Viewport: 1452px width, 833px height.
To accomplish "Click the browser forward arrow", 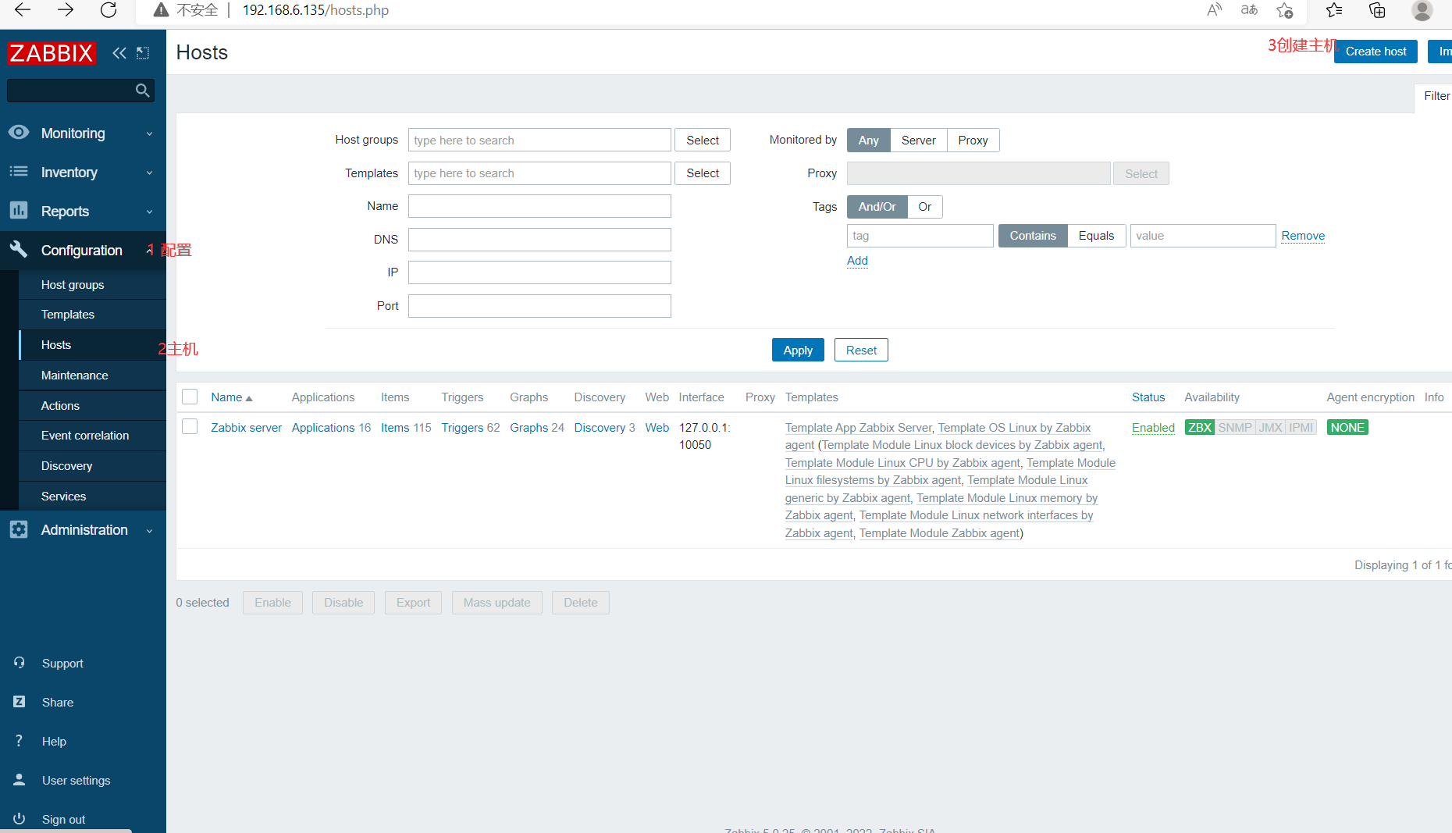I will (x=66, y=10).
